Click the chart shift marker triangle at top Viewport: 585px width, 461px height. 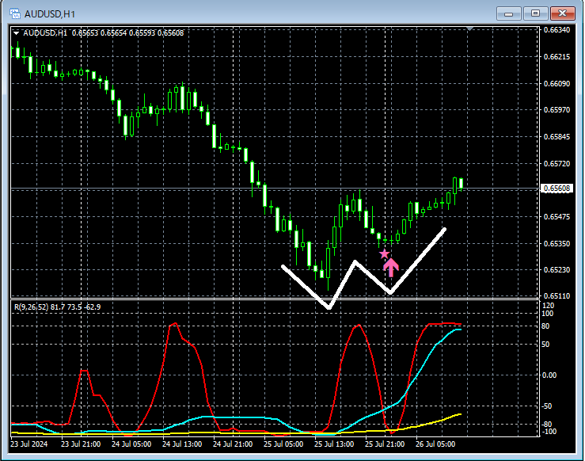[470, 29]
